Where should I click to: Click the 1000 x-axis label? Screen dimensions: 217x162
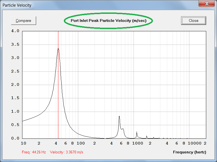(x=138, y=143)
